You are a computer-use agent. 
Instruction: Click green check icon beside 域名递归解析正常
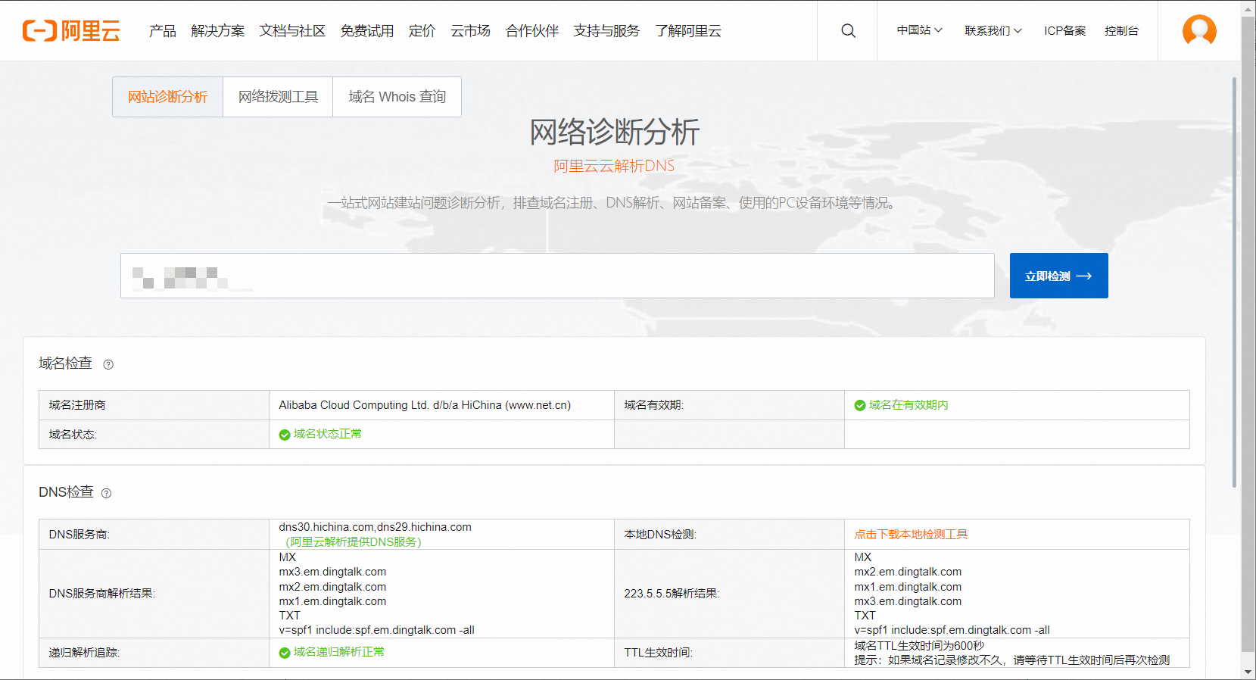point(285,653)
